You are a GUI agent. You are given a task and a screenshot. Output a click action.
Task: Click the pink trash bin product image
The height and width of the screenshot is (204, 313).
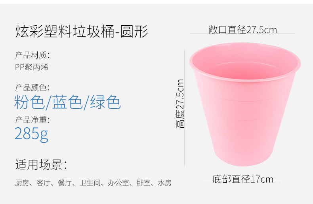[245, 104]
